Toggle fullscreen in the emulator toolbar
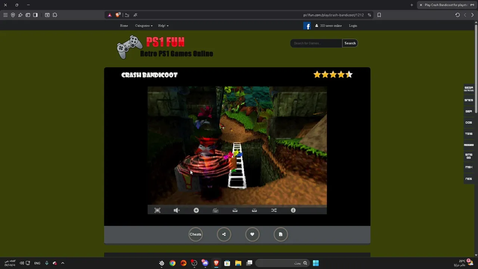This screenshot has width=478, height=269. [157, 210]
